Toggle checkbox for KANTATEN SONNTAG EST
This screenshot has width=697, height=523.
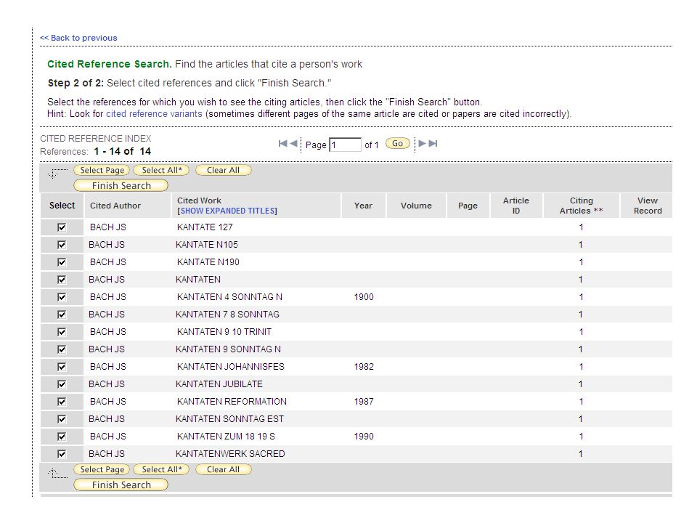point(61,419)
